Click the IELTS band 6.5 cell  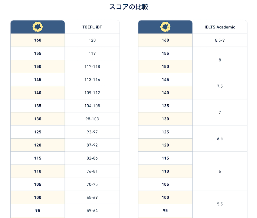[220, 139]
